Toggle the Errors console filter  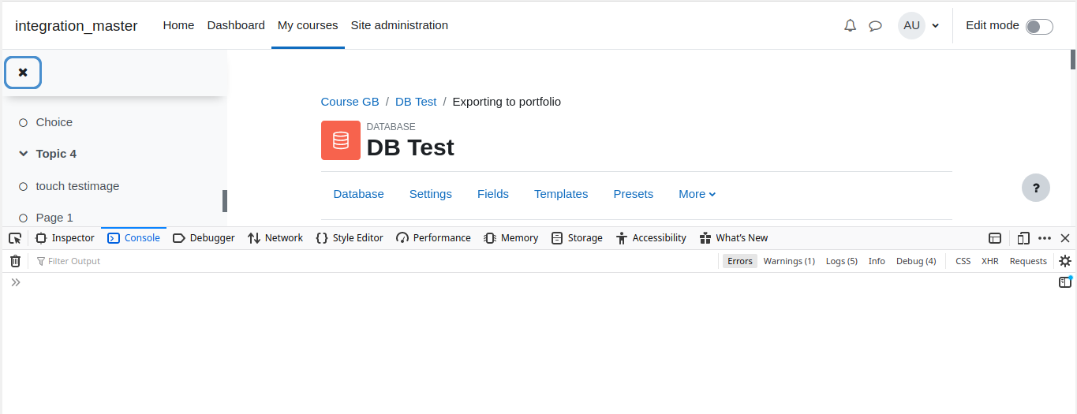pos(740,261)
